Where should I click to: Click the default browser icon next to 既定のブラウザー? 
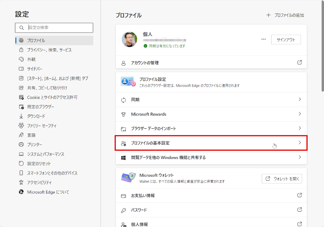pos(21,107)
